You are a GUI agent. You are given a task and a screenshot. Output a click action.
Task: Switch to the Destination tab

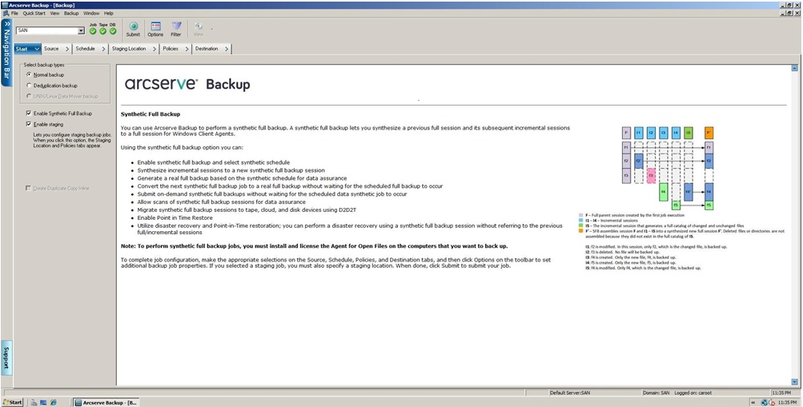click(x=211, y=49)
